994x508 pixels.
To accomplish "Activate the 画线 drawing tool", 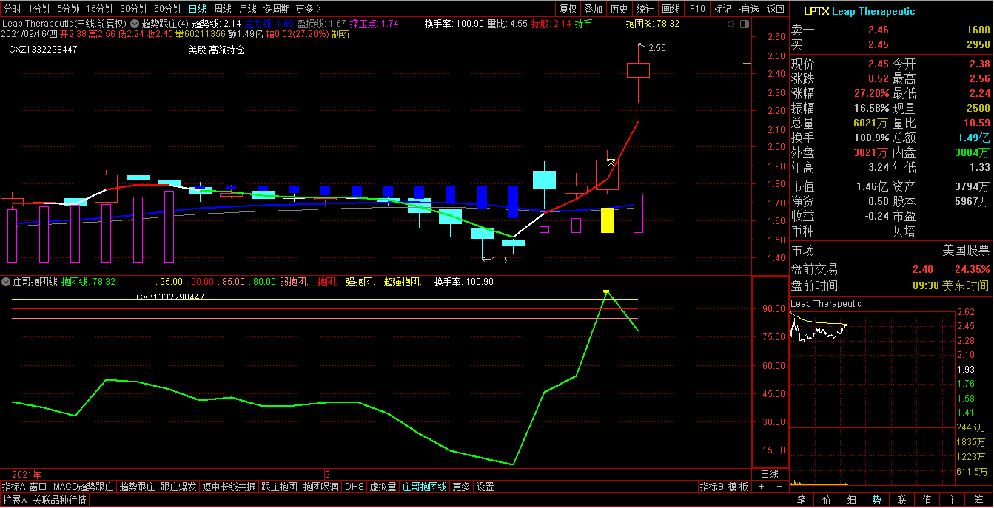I will [x=671, y=9].
